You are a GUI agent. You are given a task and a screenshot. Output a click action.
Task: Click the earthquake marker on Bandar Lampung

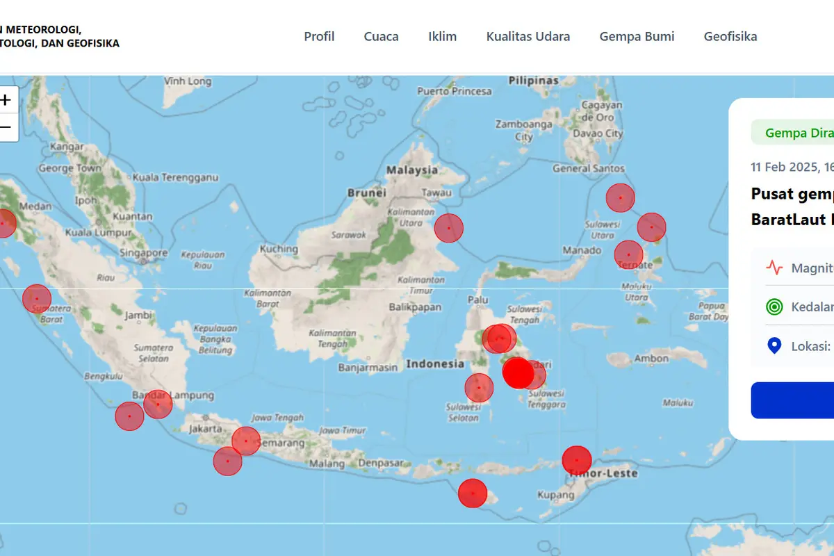point(158,404)
